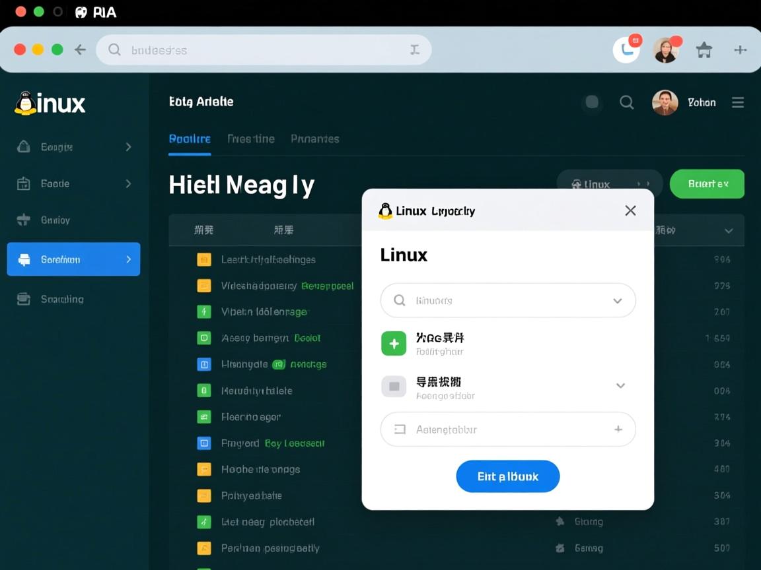Click the gray square checkbox in the dialog list
Screen dimensions: 761x570
(x=394, y=385)
